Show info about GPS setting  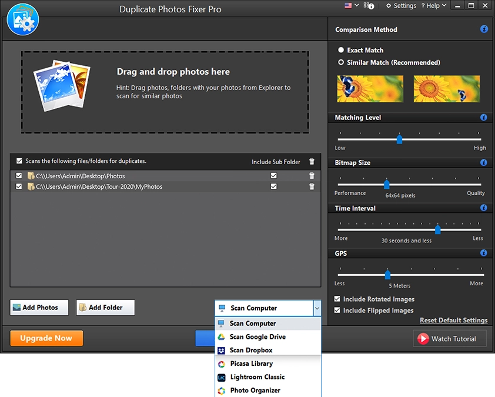click(x=483, y=253)
